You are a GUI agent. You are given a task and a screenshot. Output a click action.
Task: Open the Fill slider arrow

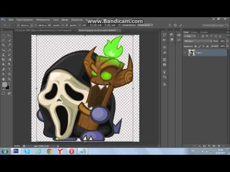coord(228,46)
